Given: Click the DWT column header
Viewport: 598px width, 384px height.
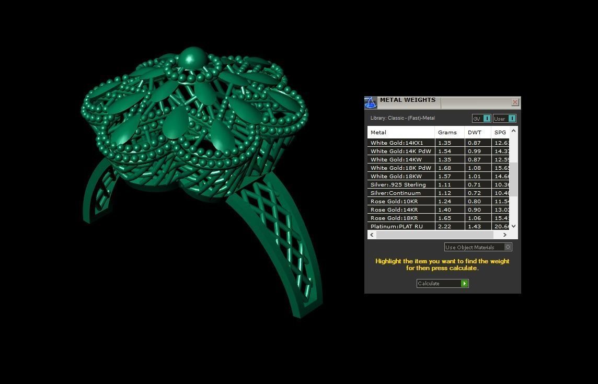Looking at the screenshot, I should click(x=478, y=132).
